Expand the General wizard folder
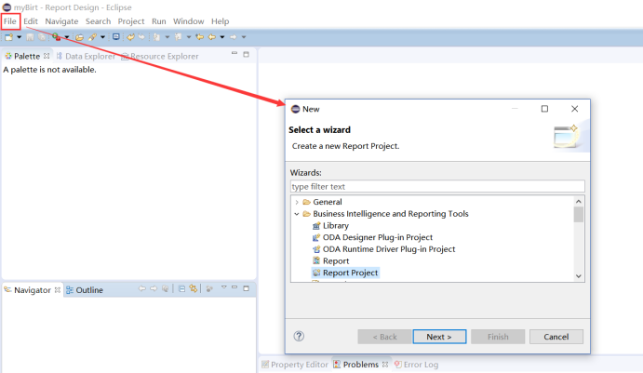 [x=297, y=202]
